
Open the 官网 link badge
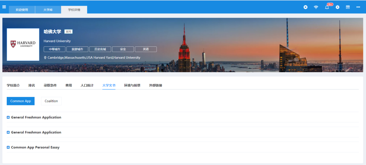(68, 32)
